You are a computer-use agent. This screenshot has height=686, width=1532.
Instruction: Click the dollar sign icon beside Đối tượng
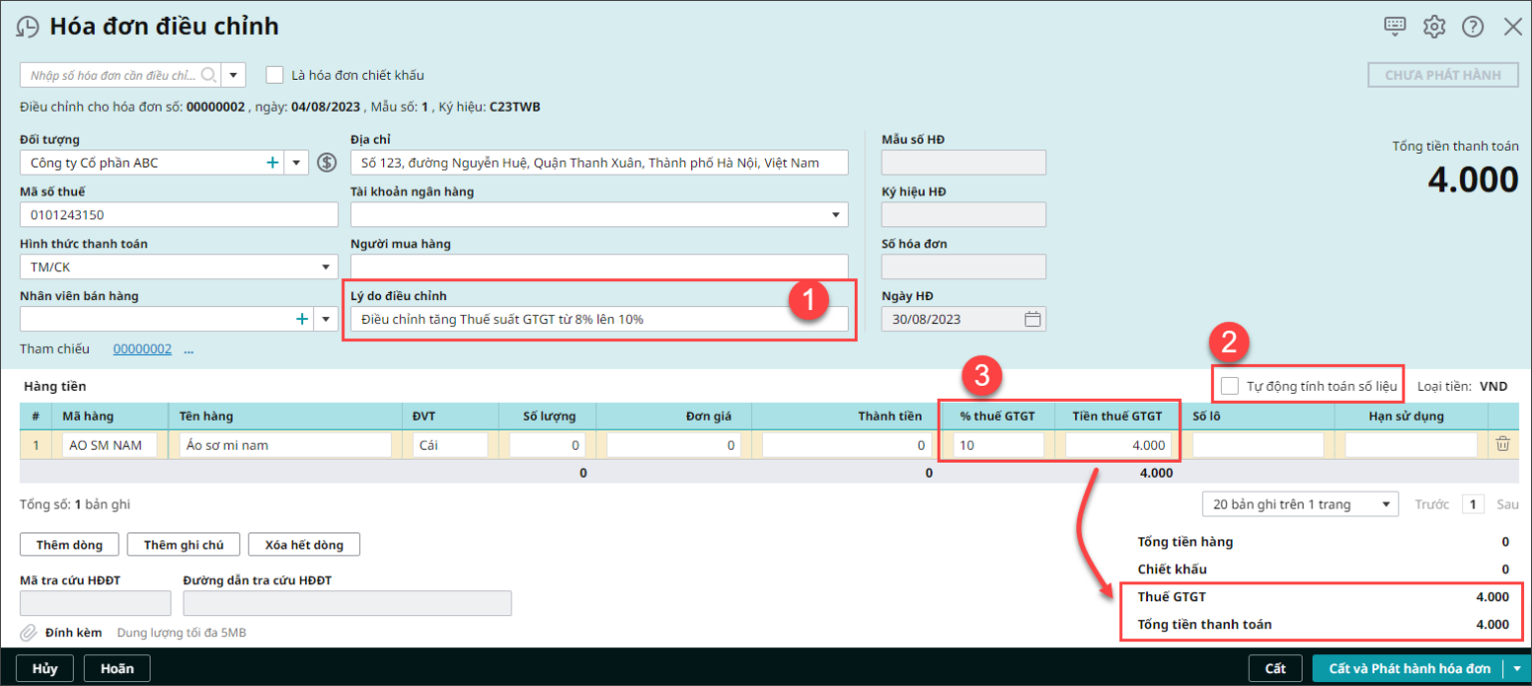(x=327, y=163)
